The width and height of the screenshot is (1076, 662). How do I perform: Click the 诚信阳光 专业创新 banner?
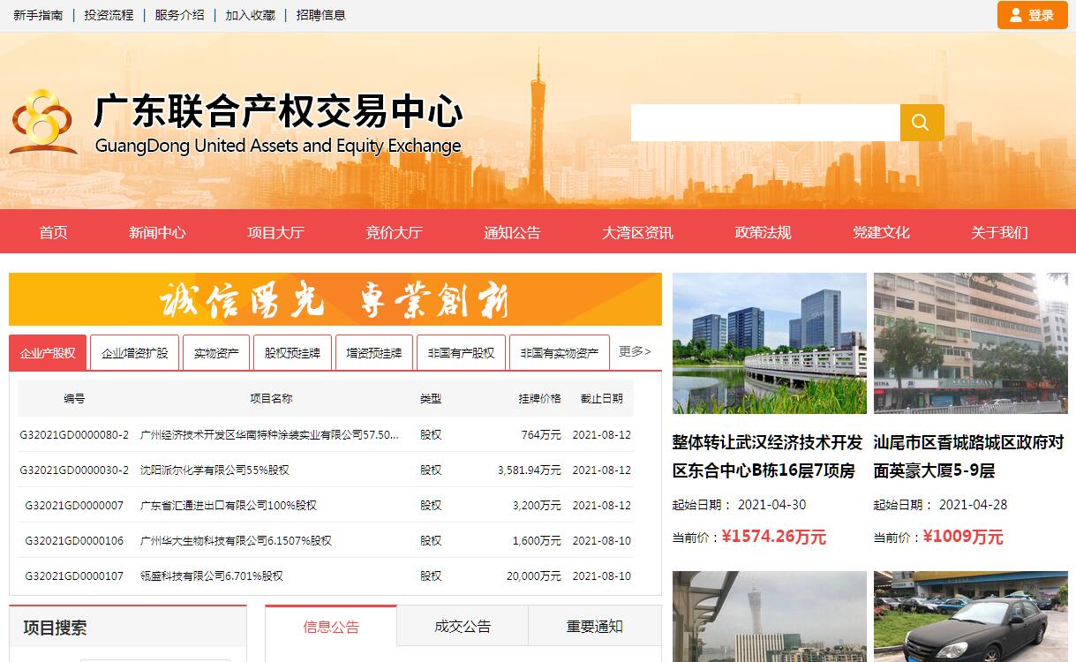[335, 299]
